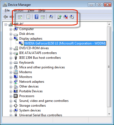Expand the System devices node
The width and height of the screenshot is (114, 125).
(11, 111)
